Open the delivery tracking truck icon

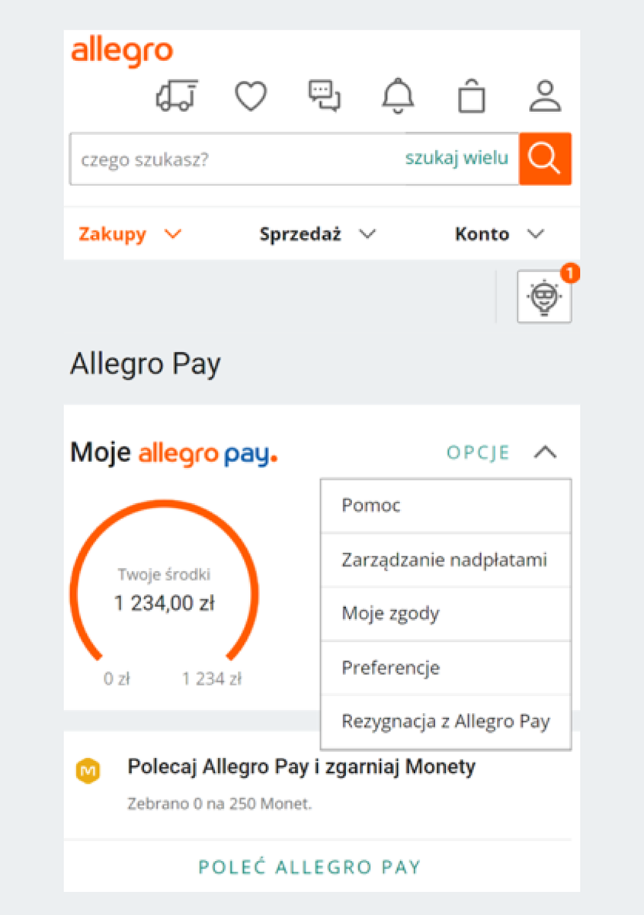pyautogui.click(x=176, y=95)
